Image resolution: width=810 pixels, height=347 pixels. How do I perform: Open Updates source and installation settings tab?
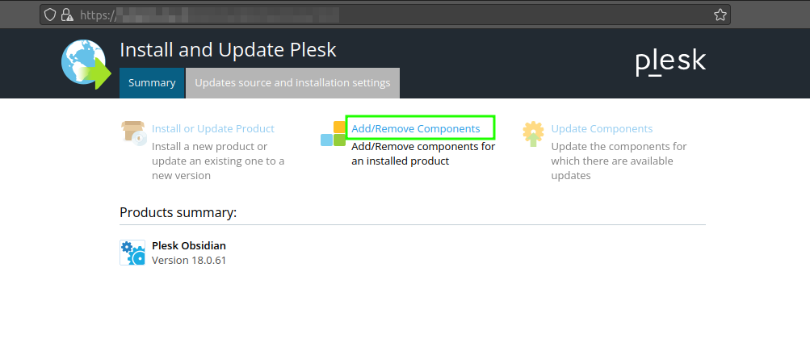point(292,82)
